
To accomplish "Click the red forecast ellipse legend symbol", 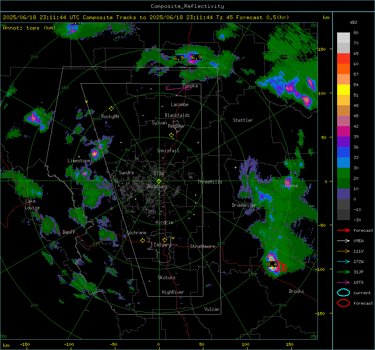I will pyautogui.click(x=343, y=303).
